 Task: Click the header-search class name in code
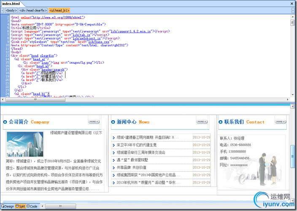53,70
